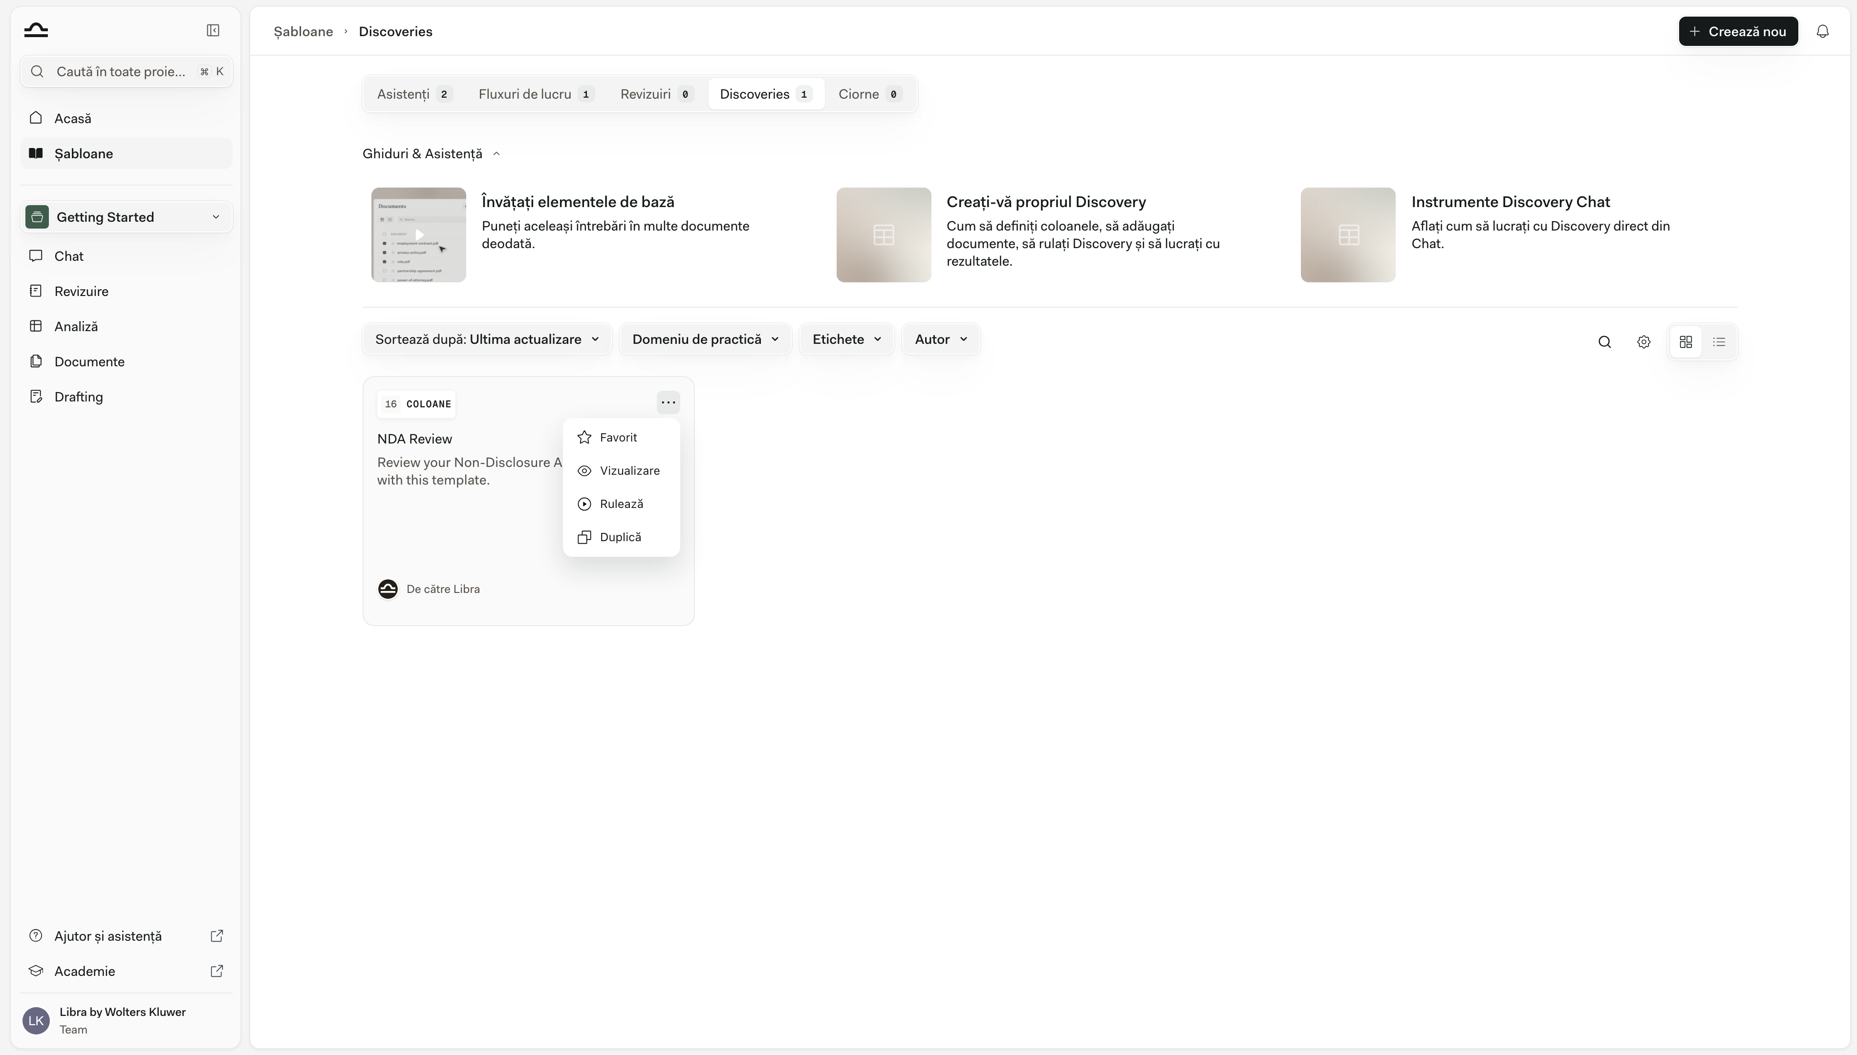Open the Etichete filter dropdown
The height and width of the screenshot is (1055, 1857).
click(846, 339)
